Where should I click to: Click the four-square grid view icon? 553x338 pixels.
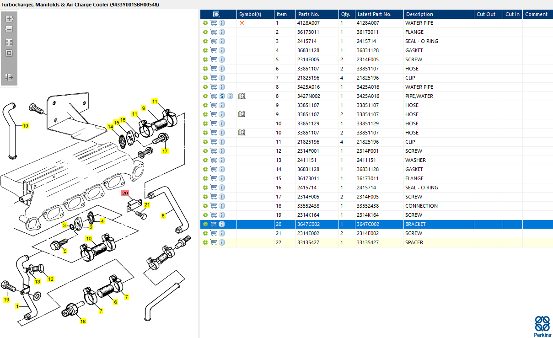pyautogui.click(x=9, y=42)
